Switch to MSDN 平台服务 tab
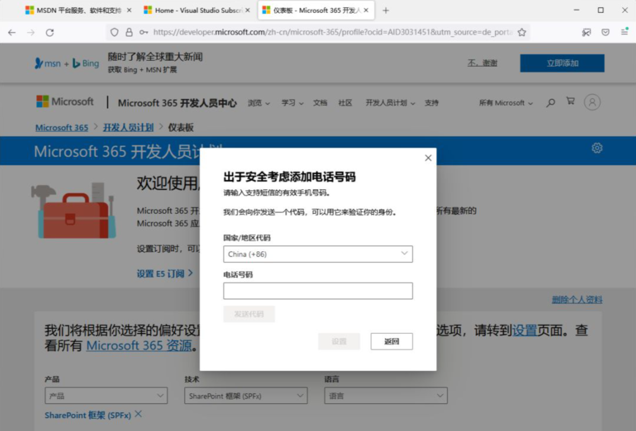 click(79, 10)
